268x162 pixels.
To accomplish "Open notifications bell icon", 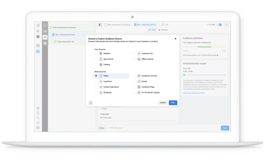I will [x=38, y=113].
